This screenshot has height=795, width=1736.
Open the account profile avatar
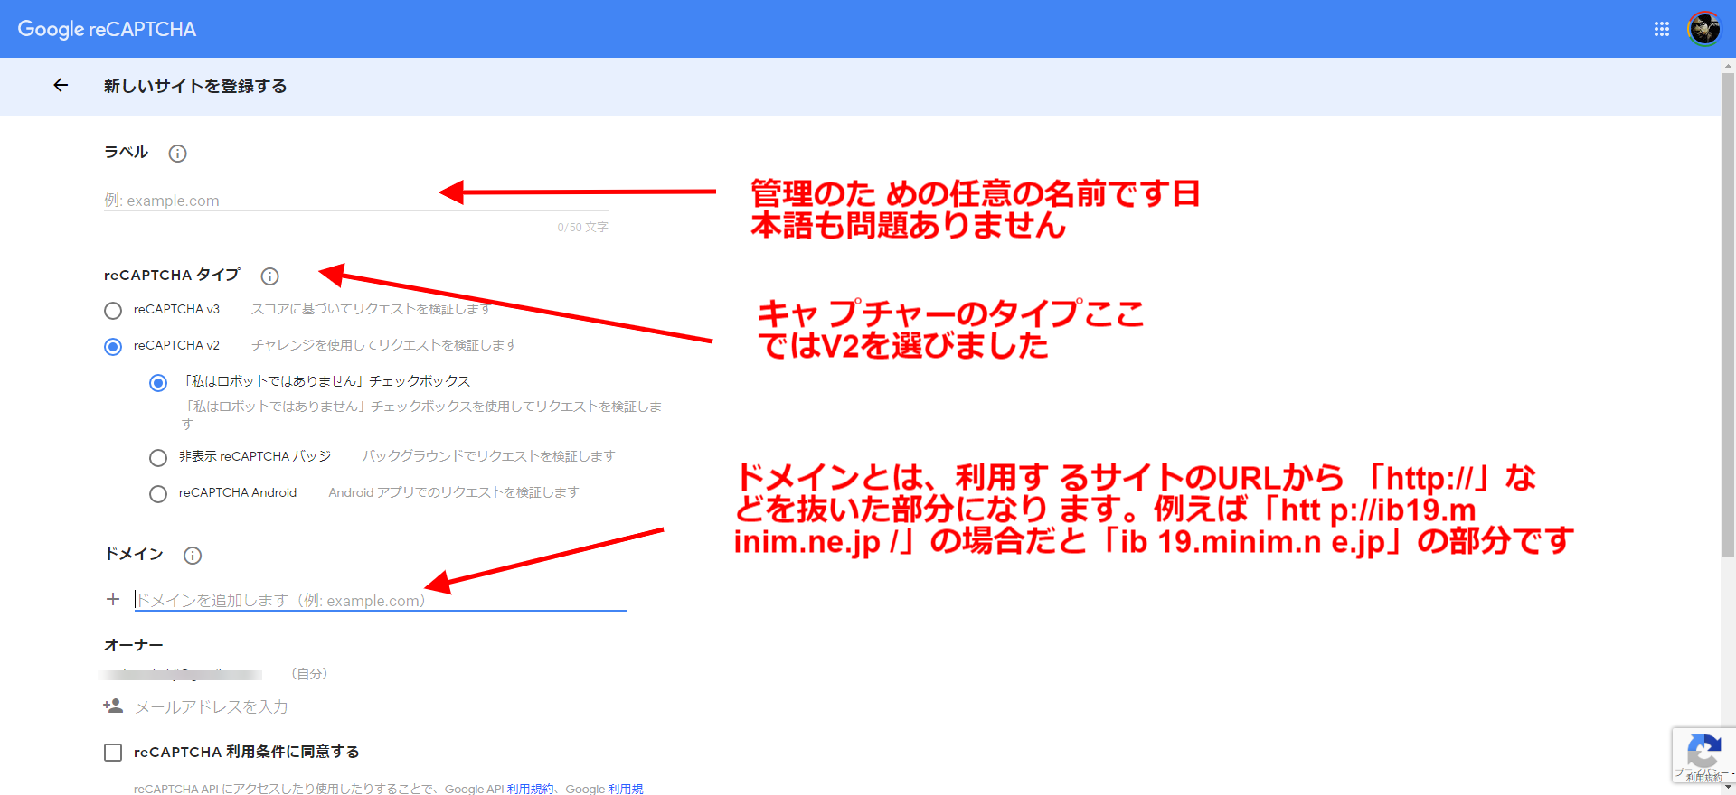coord(1704,29)
